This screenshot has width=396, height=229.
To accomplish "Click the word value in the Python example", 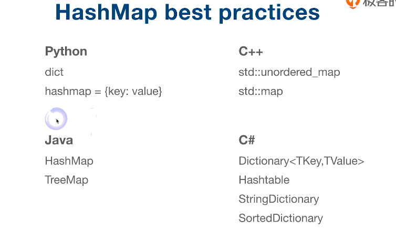I will (145, 92).
